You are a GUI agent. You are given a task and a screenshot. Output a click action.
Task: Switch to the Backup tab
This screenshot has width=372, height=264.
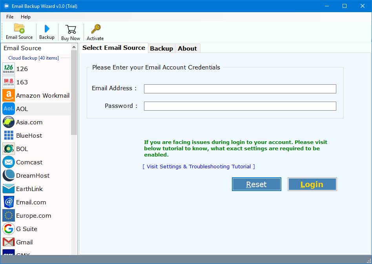click(x=161, y=48)
